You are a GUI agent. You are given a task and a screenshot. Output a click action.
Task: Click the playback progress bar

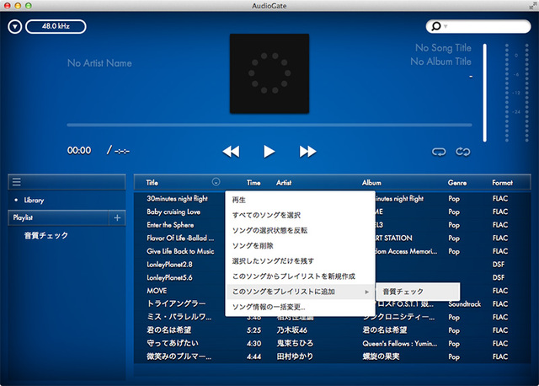[x=269, y=125]
